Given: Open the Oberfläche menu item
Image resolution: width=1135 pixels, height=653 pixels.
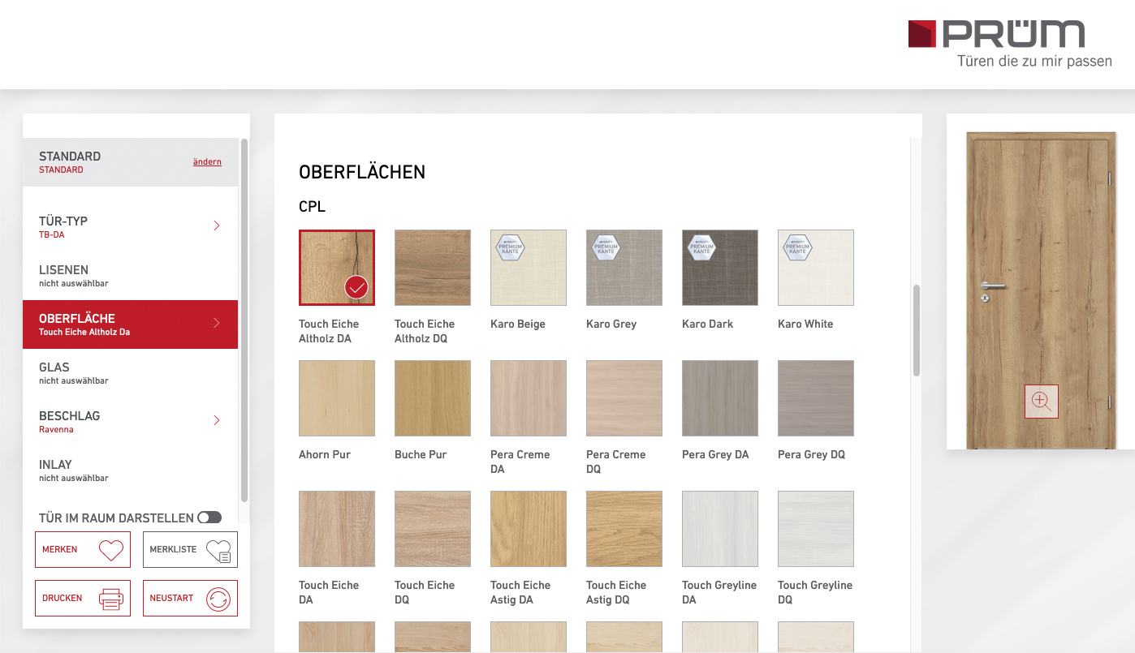Looking at the screenshot, I should click(x=130, y=324).
